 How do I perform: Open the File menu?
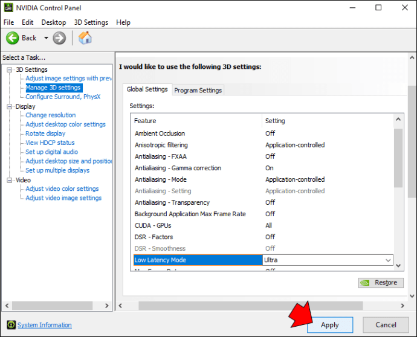[8, 22]
